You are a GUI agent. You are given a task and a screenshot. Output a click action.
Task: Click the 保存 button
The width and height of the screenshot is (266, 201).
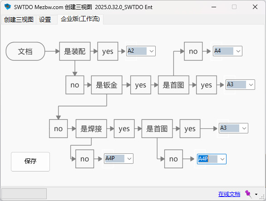tap(30, 162)
